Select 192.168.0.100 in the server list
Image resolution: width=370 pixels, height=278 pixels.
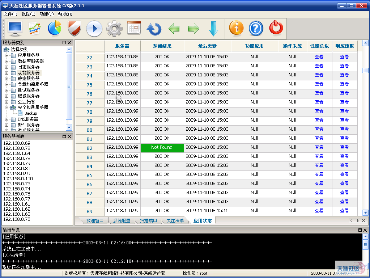click(x=18, y=178)
